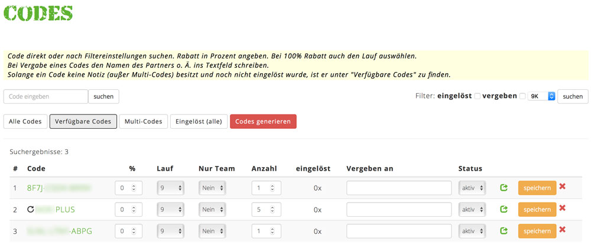Switch to Alle Codes tab
The height and width of the screenshot is (248, 591).
[x=25, y=122]
